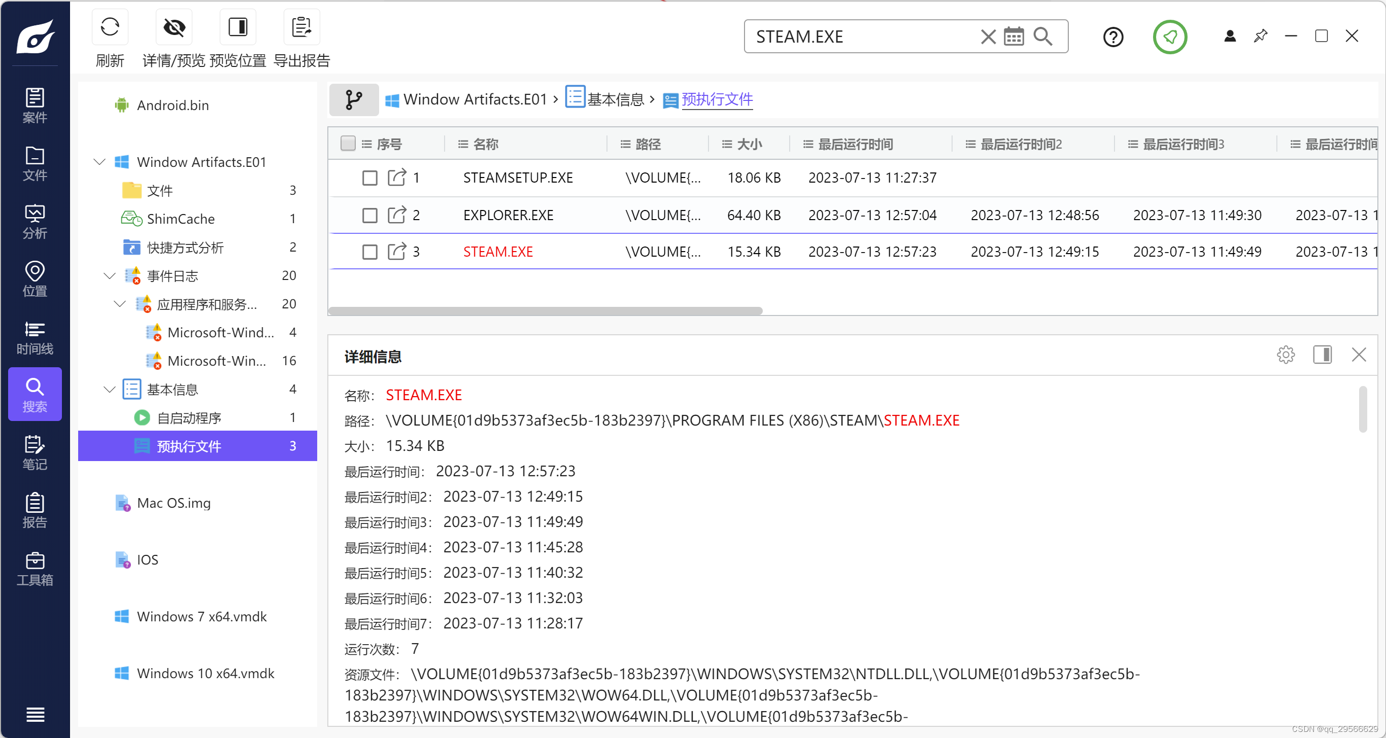This screenshot has height=738, width=1386.
Task: Select the IOS evidence item
Action: pos(147,560)
